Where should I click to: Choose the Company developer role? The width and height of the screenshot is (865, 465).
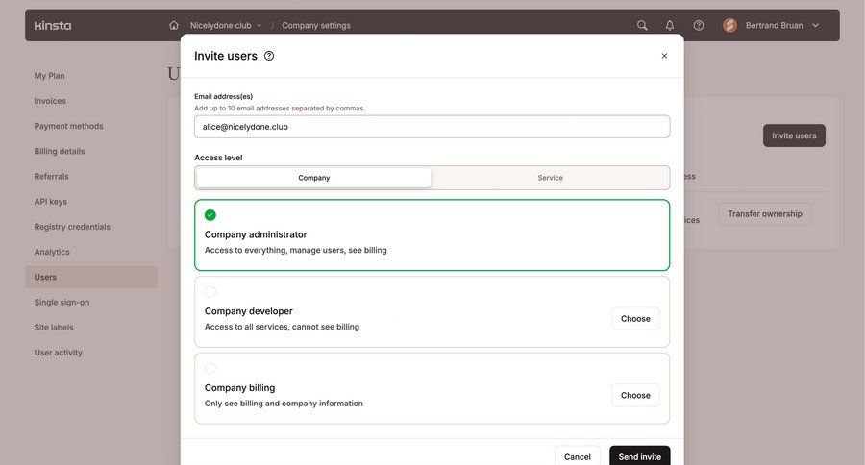click(635, 319)
